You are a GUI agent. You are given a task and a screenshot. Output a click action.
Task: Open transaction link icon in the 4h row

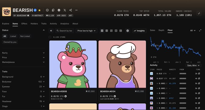click(199, 79)
